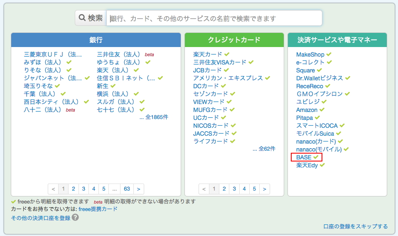Go to credit card page 3
This screenshot has width=398, height=236.
click(x=234, y=189)
